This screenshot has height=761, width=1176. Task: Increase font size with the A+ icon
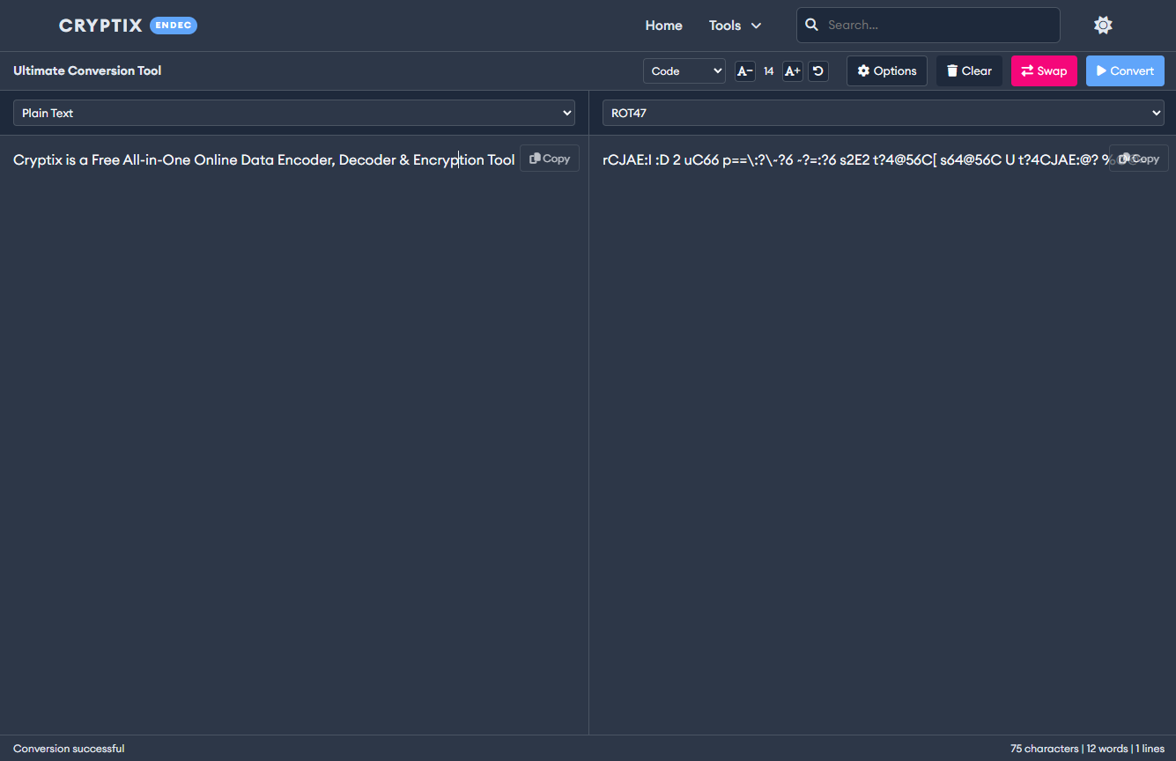coord(792,70)
